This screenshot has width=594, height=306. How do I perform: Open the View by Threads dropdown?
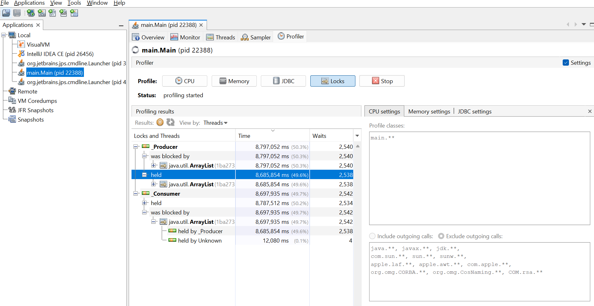[215, 123]
